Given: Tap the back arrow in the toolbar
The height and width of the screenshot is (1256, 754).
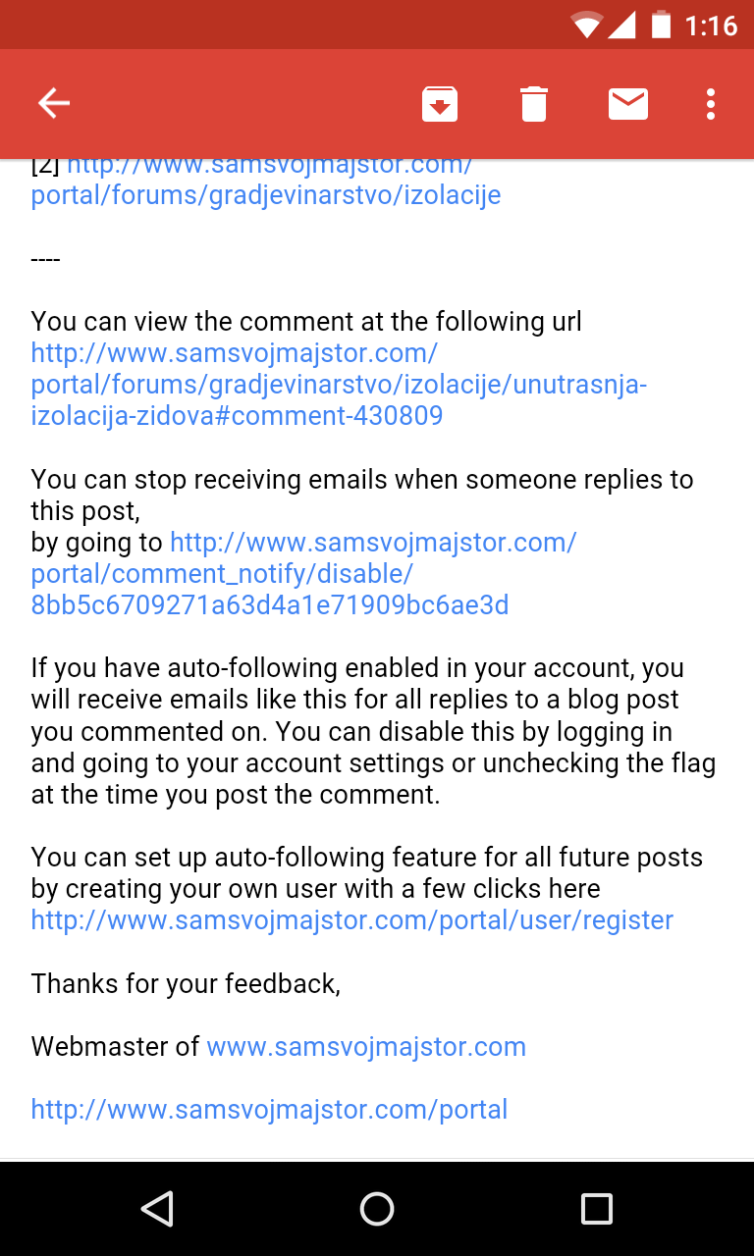Looking at the screenshot, I should pyautogui.click(x=54, y=103).
